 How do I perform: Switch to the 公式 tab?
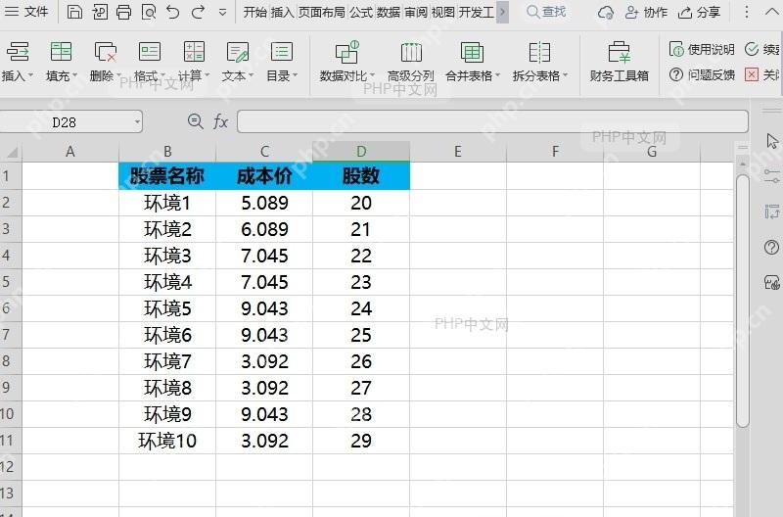[x=361, y=12]
